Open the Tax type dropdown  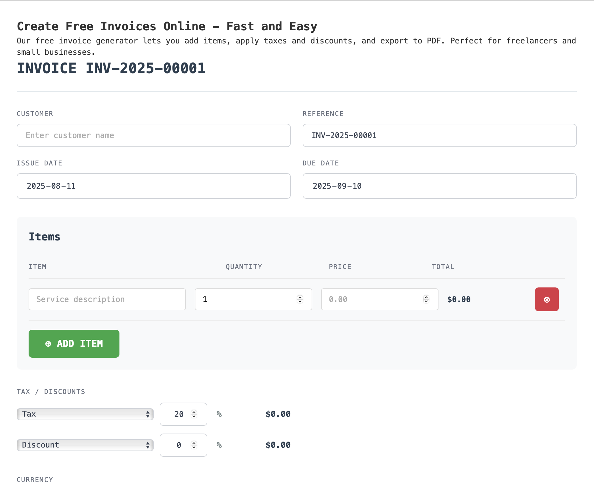tap(85, 414)
